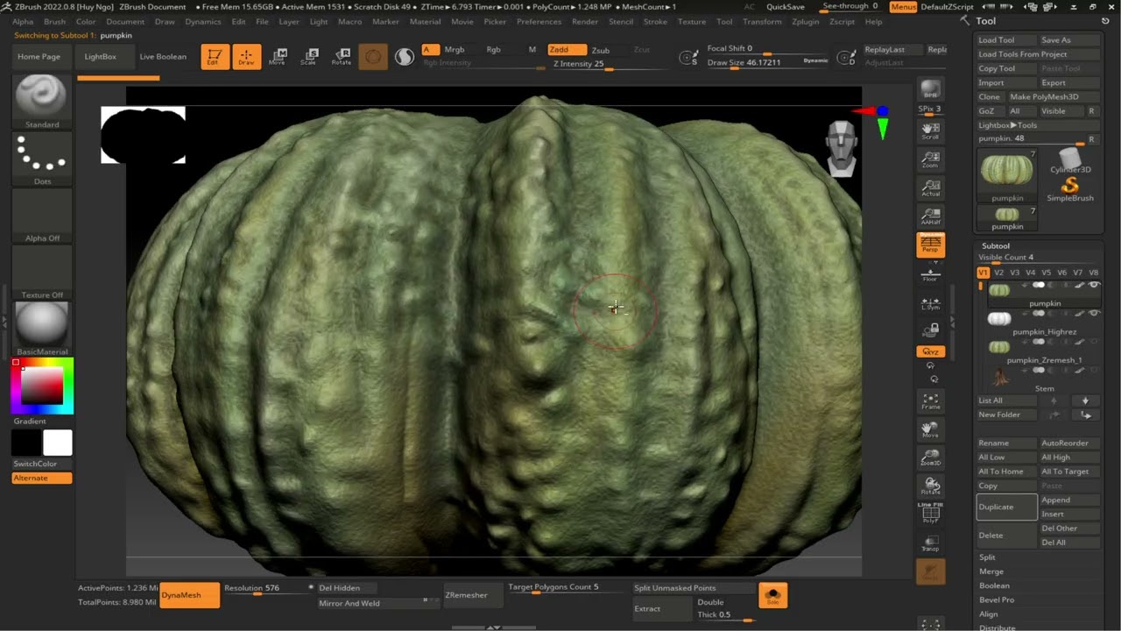The width and height of the screenshot is (1121, 631).
Task: Expand the Bevel Pro section
Action: (996, 599)
